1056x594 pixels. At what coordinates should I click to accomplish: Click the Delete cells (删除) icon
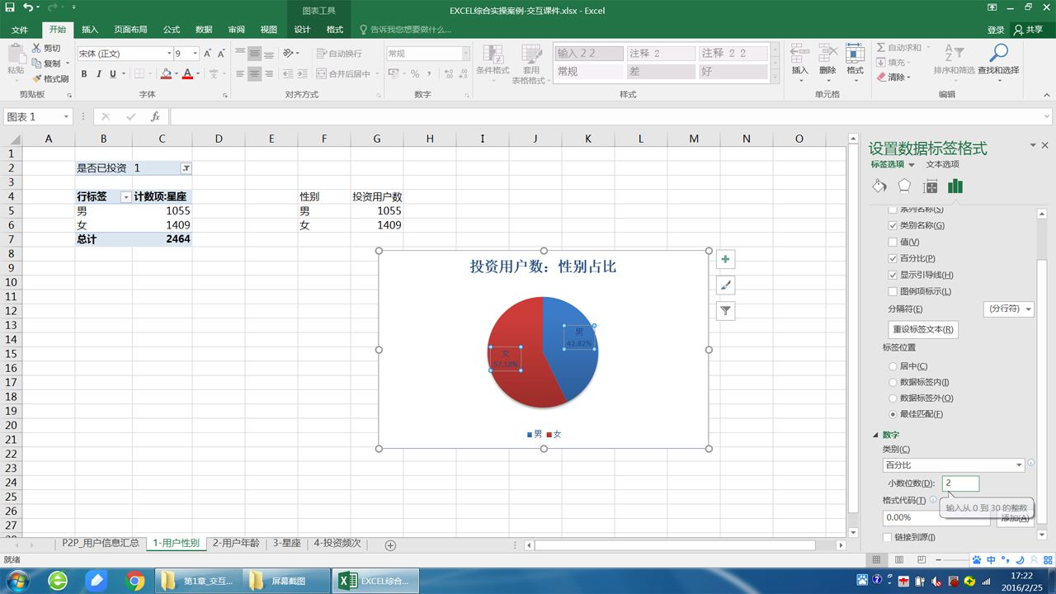[x=827, y=54]
